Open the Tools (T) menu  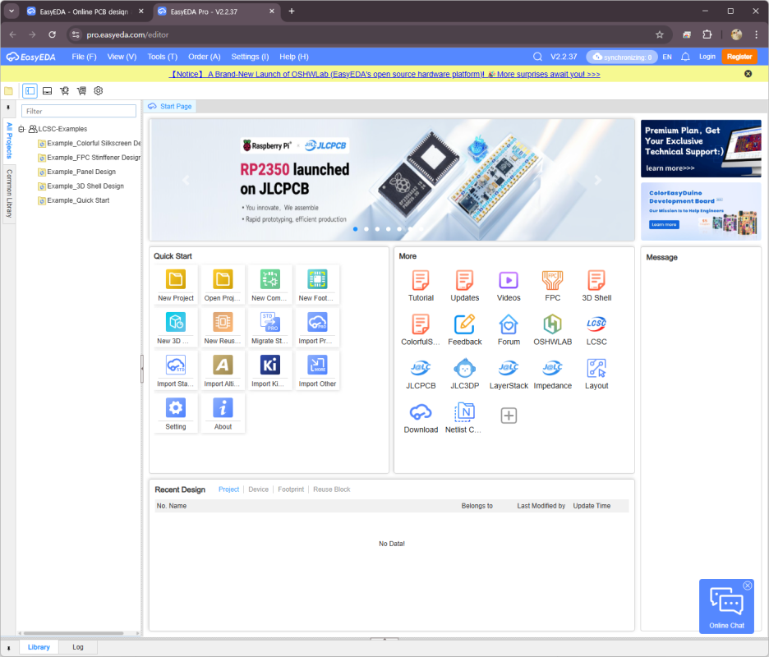(x=163, y=57)
